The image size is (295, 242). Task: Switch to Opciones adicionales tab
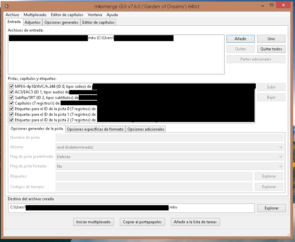coord(146,129)
